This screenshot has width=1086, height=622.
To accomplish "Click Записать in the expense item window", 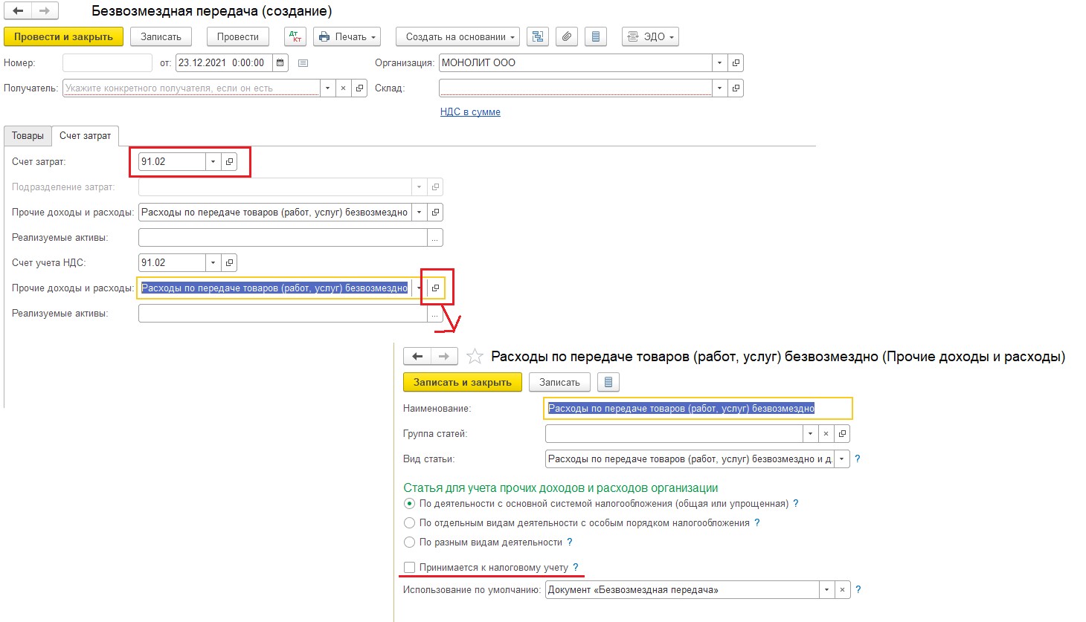I will (559, 382).
